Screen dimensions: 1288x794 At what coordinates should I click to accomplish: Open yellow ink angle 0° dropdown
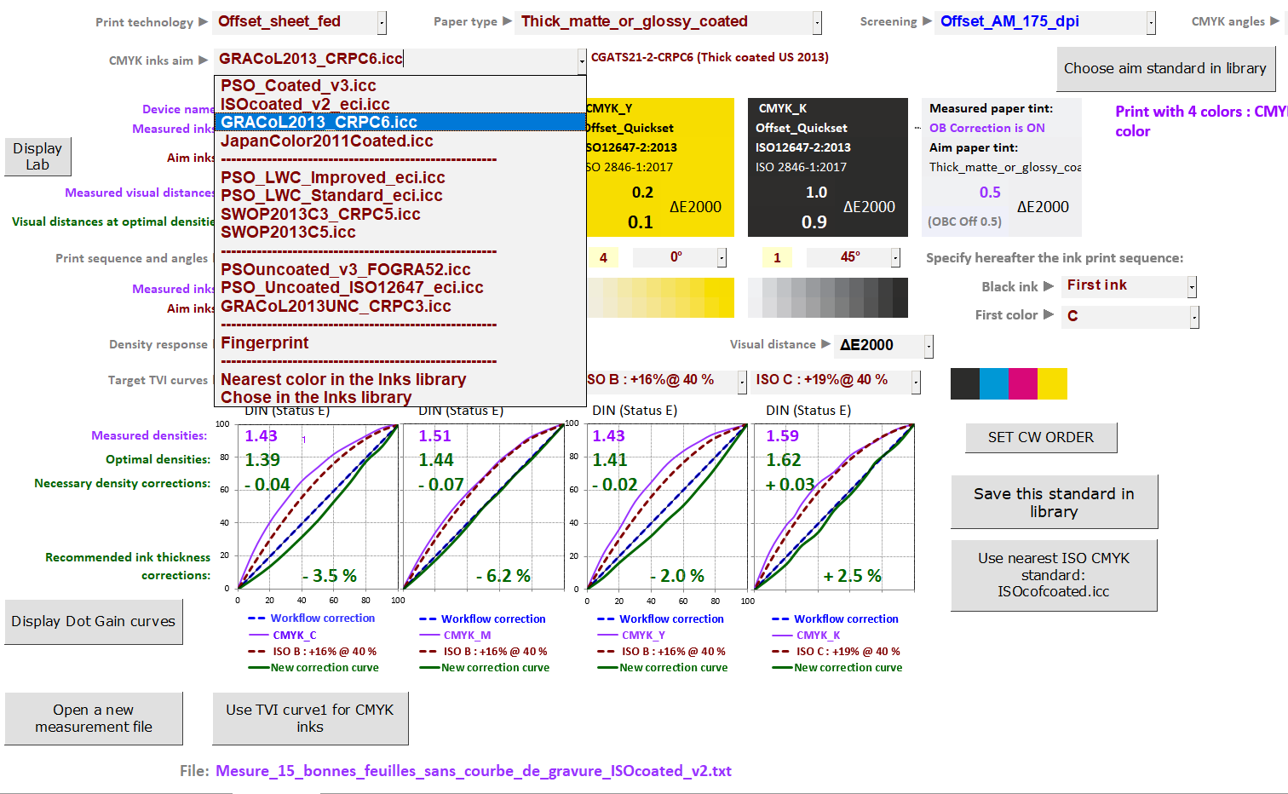point(722,257)
